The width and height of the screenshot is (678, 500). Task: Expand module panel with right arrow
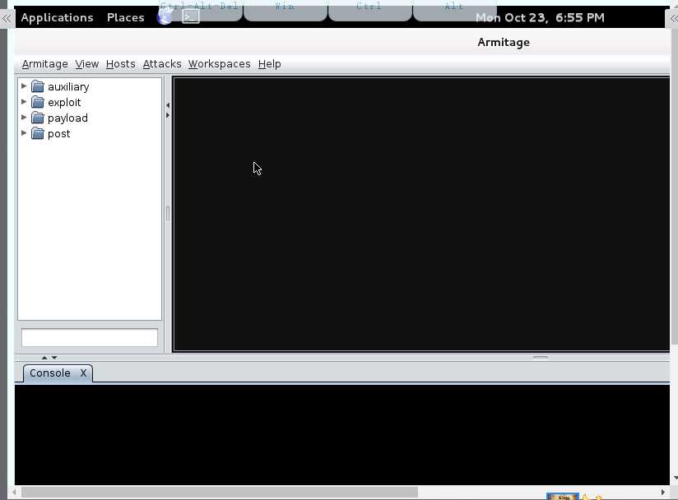pos(168,115)
